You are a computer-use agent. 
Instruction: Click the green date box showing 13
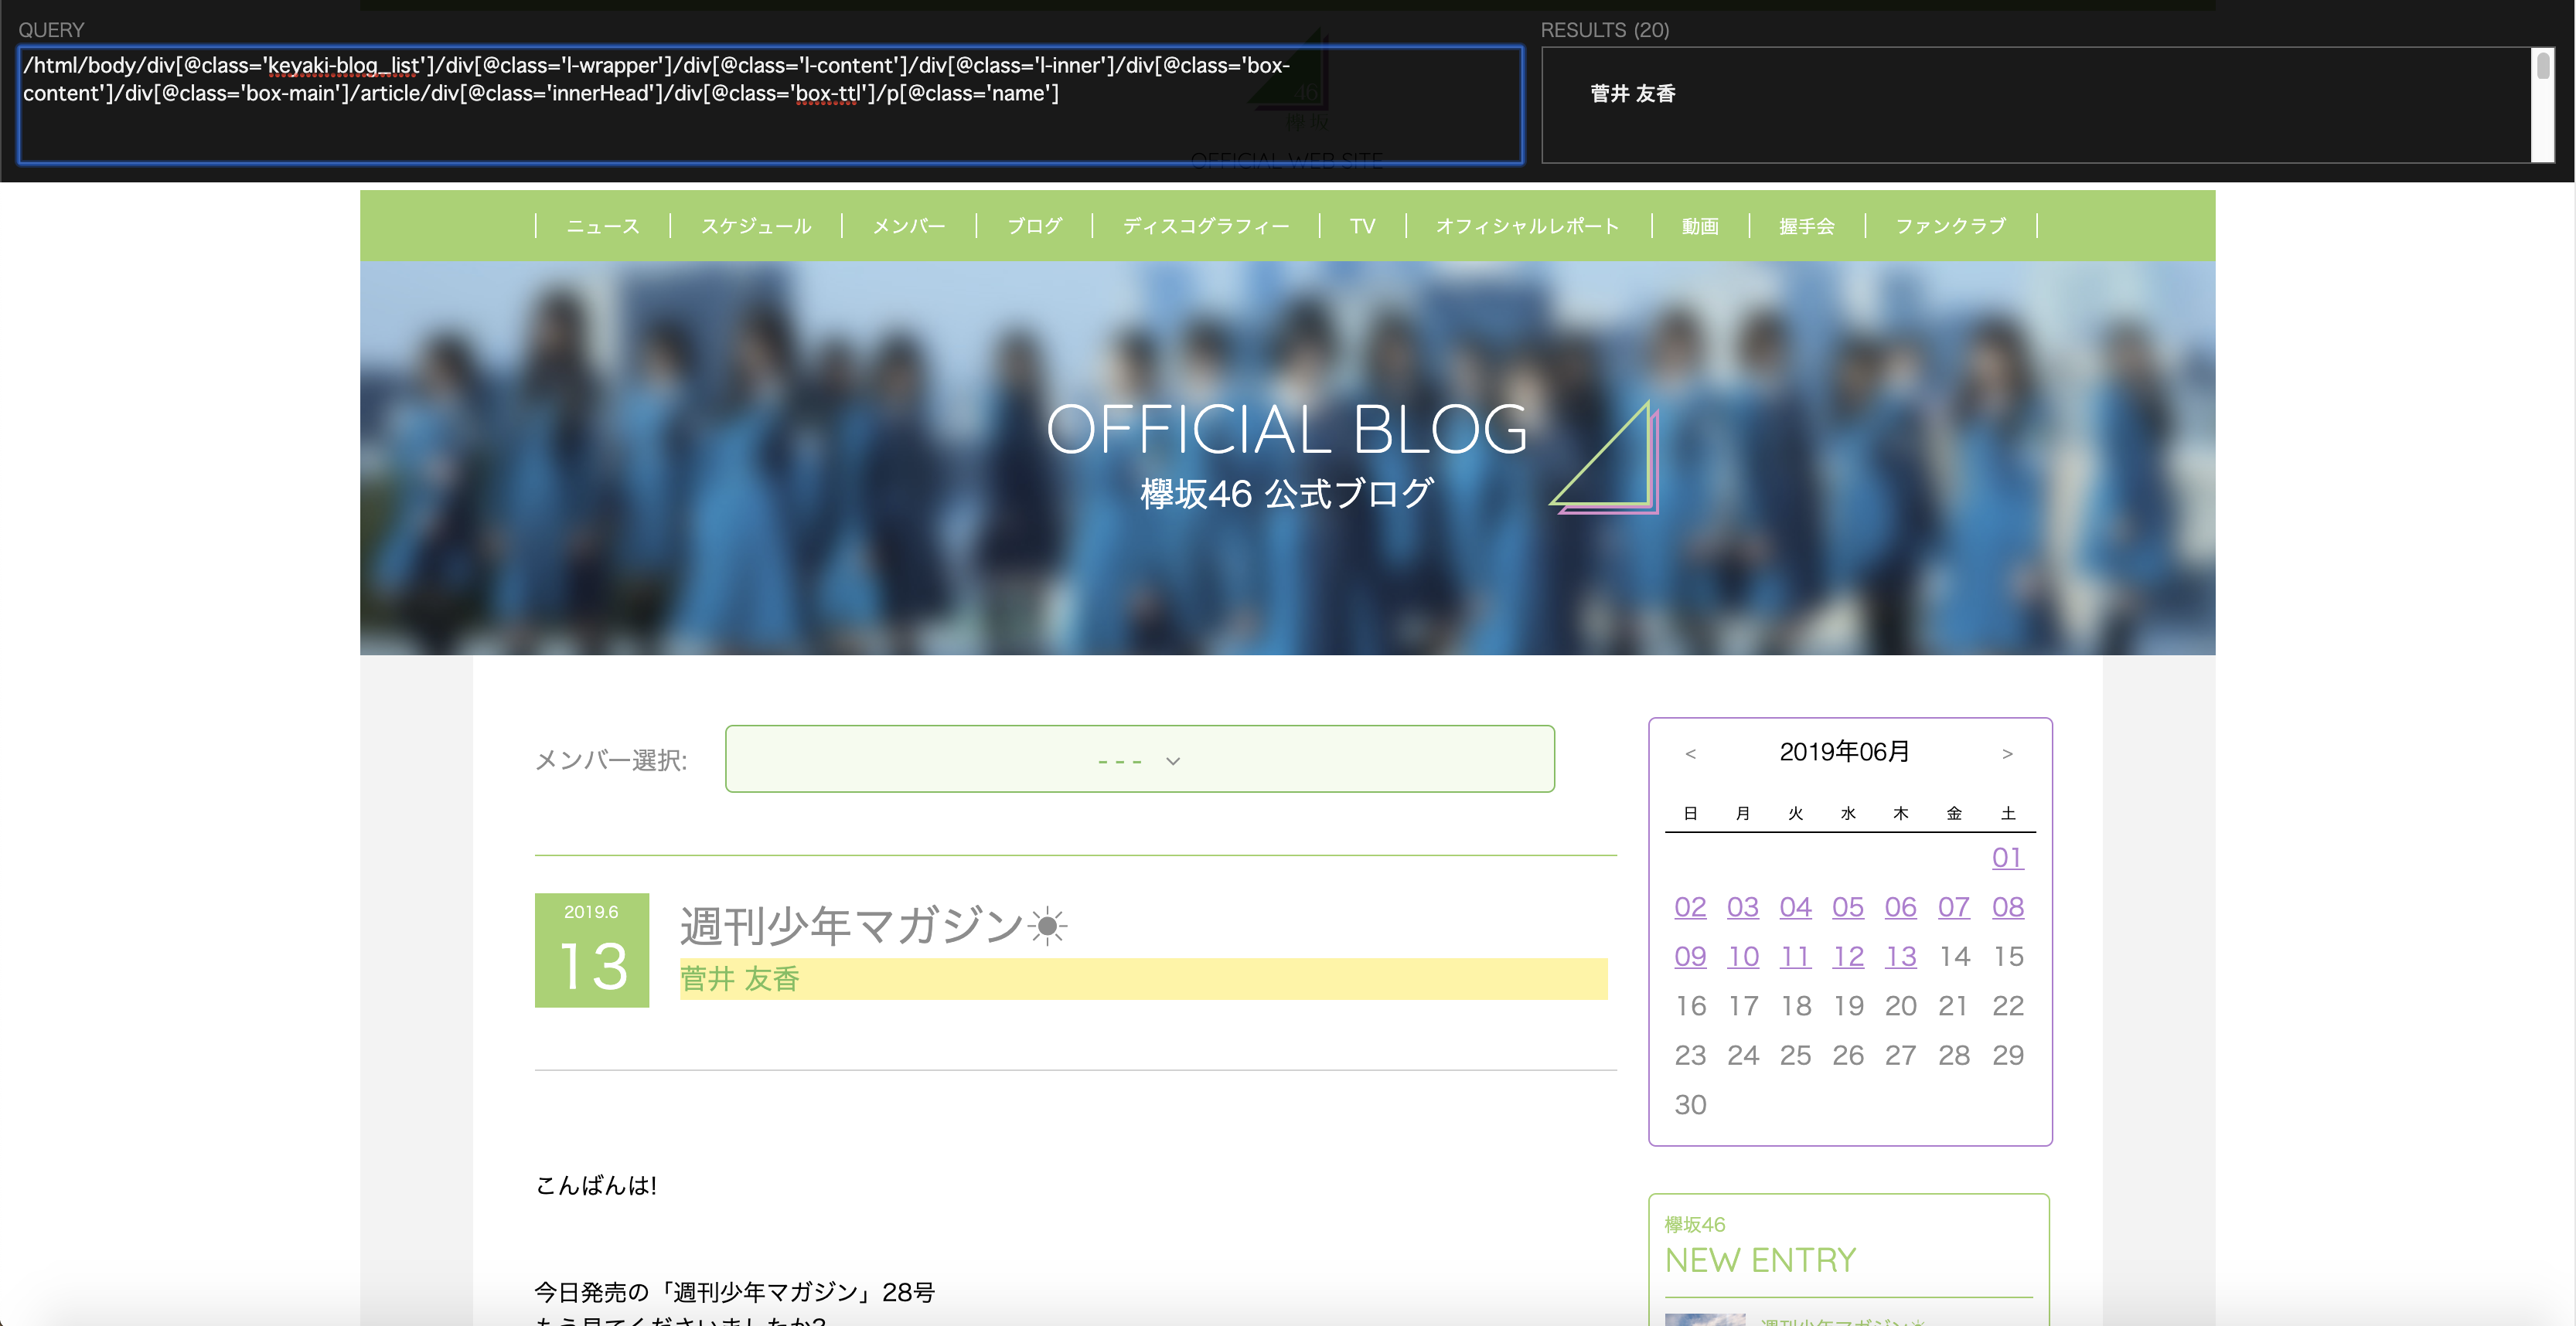(x=592, y=950)
